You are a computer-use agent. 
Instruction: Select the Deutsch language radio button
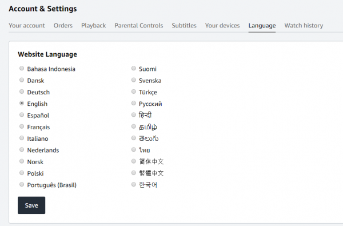(x=22, y=92)
